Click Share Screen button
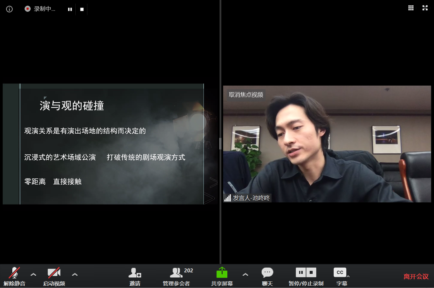Image resolution: width=434 pixels, height=288 pixels. pos(222,276)
